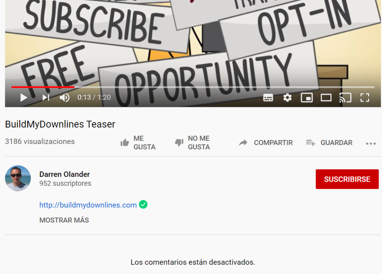Click the 3186 visualizaciones count
Screen dimensions: 382x274
[x=40, y=141]
